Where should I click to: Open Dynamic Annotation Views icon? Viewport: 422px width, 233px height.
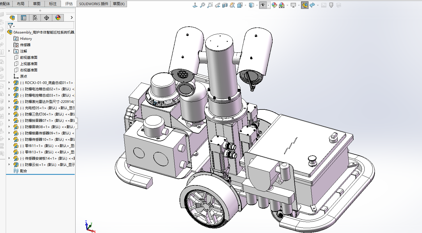(232, 5)
